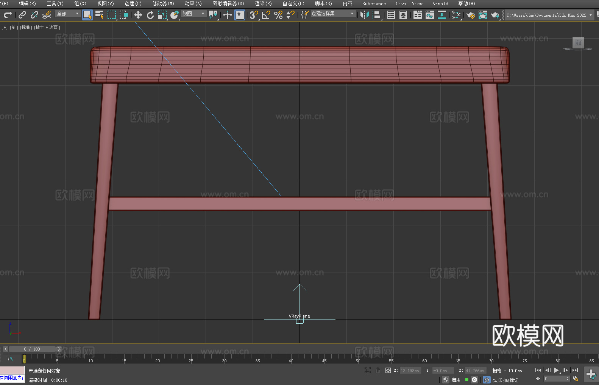The height and width of the screenshot is (385, 599).
Task: Click the pink MAXScript listener swatch
Action: tap(12, 370)
